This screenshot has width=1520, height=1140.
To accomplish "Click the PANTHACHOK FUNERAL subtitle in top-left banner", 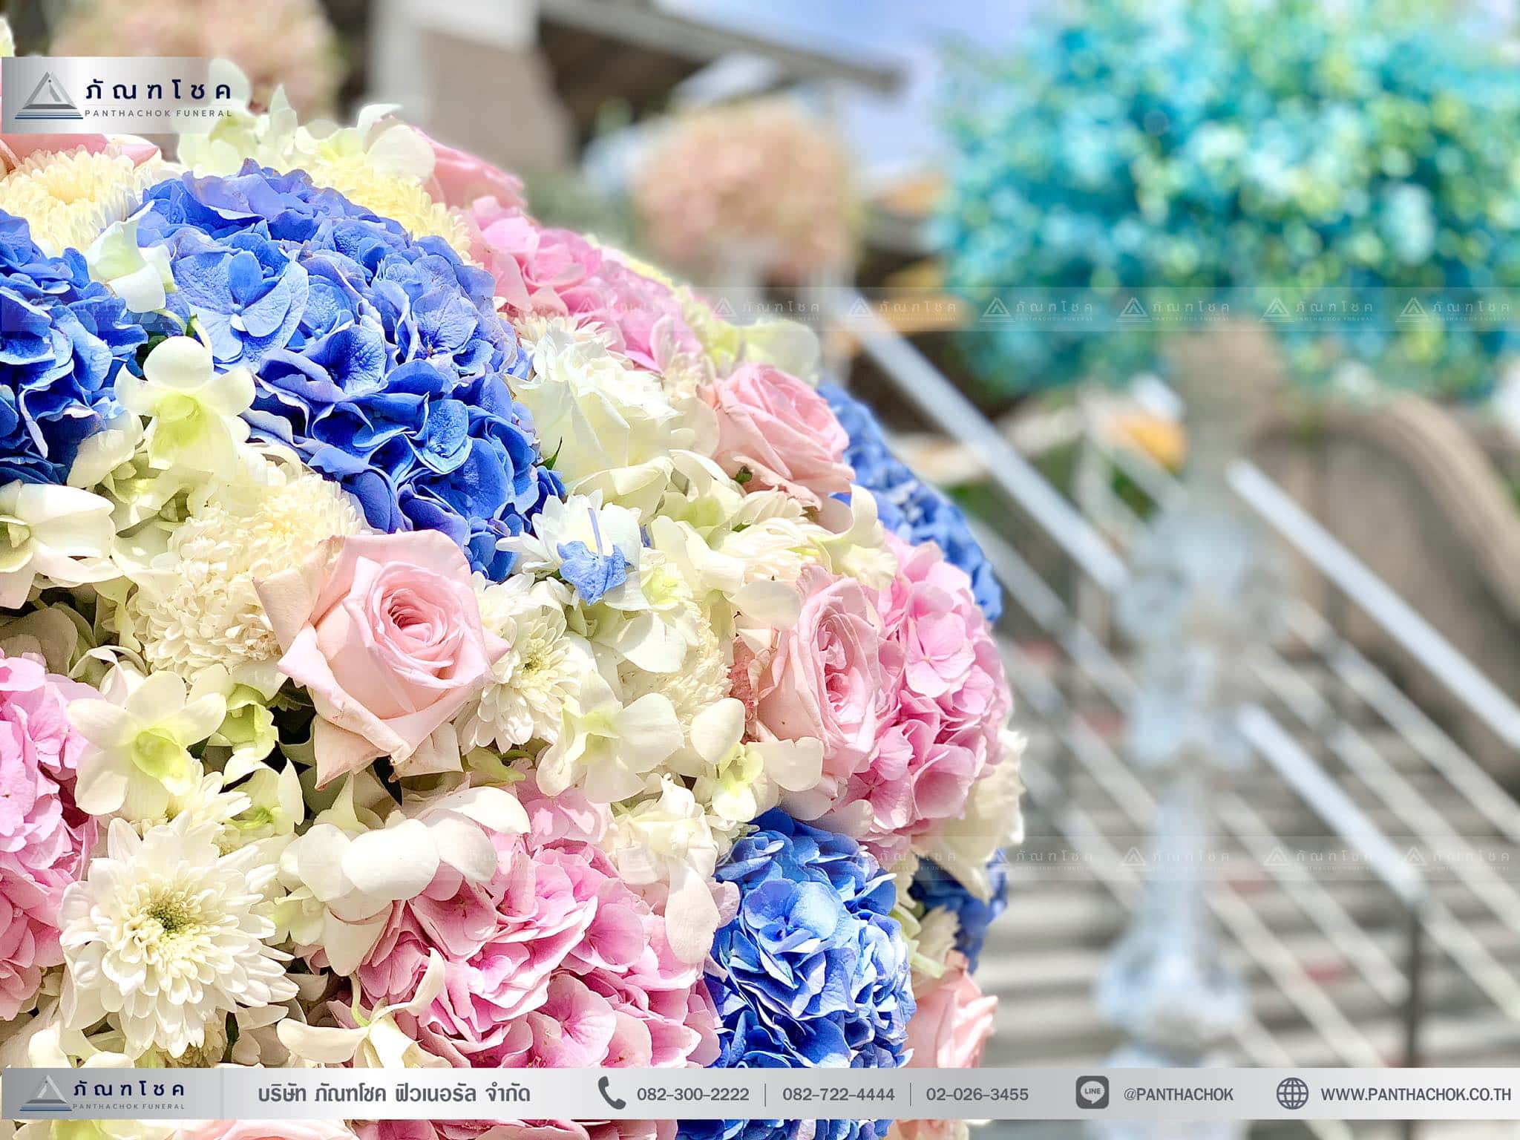I will click(160, 113).
